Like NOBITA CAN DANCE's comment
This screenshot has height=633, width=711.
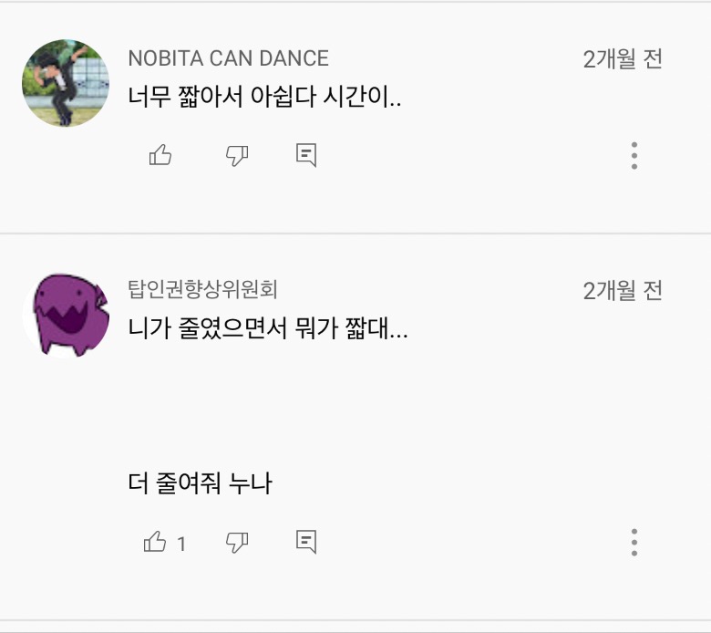point(160,156)
